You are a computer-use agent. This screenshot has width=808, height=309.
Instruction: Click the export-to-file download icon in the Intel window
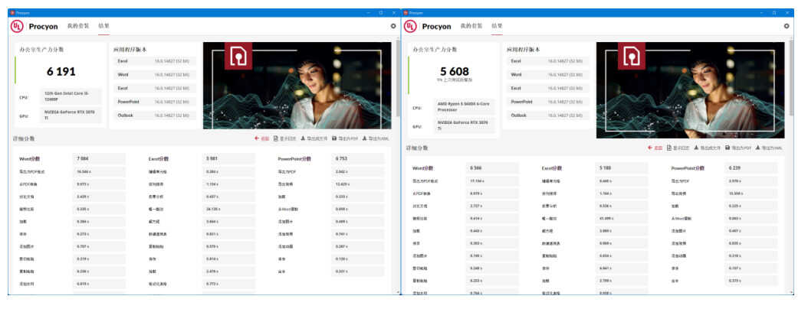(x=303, y=138)
